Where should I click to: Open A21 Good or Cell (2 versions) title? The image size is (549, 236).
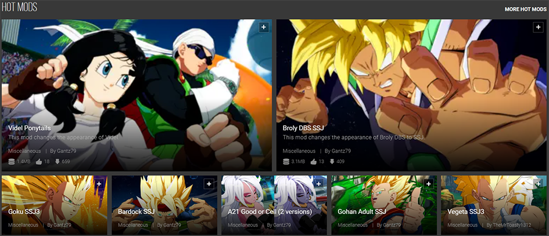click(270, 212)
